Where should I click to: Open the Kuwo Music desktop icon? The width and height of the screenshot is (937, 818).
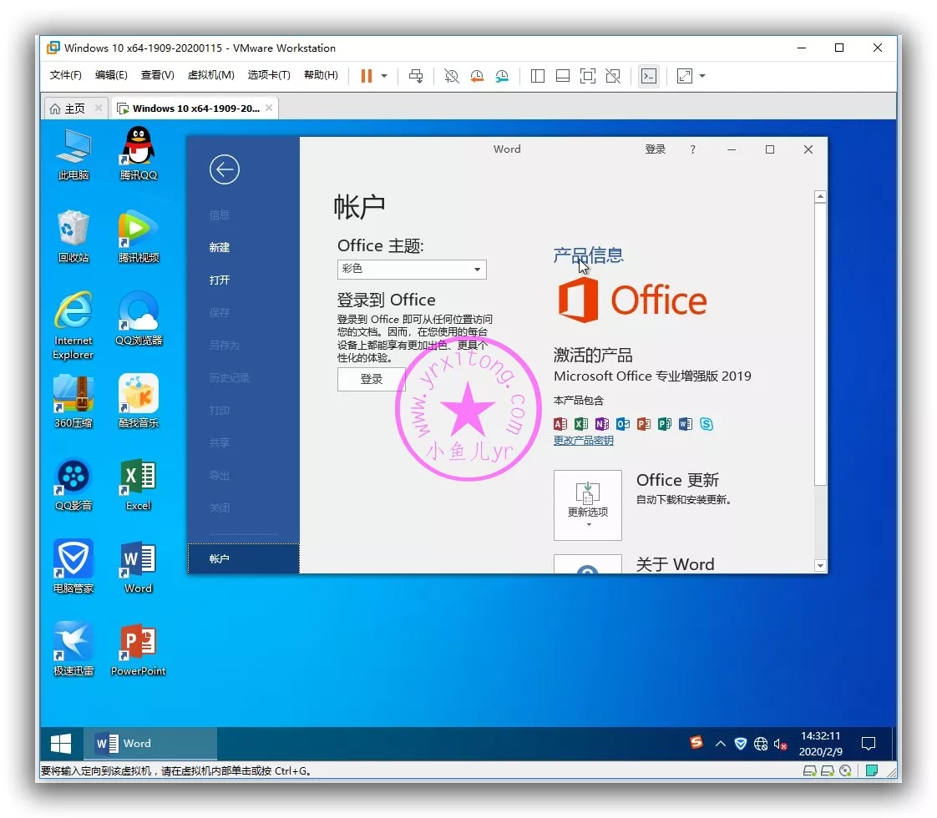[139, 398]
